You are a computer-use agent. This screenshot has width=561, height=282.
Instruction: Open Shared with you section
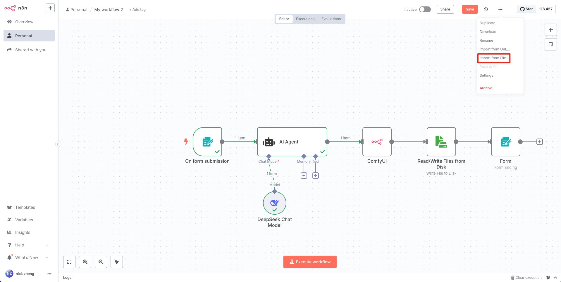click(x=29, y=50)
